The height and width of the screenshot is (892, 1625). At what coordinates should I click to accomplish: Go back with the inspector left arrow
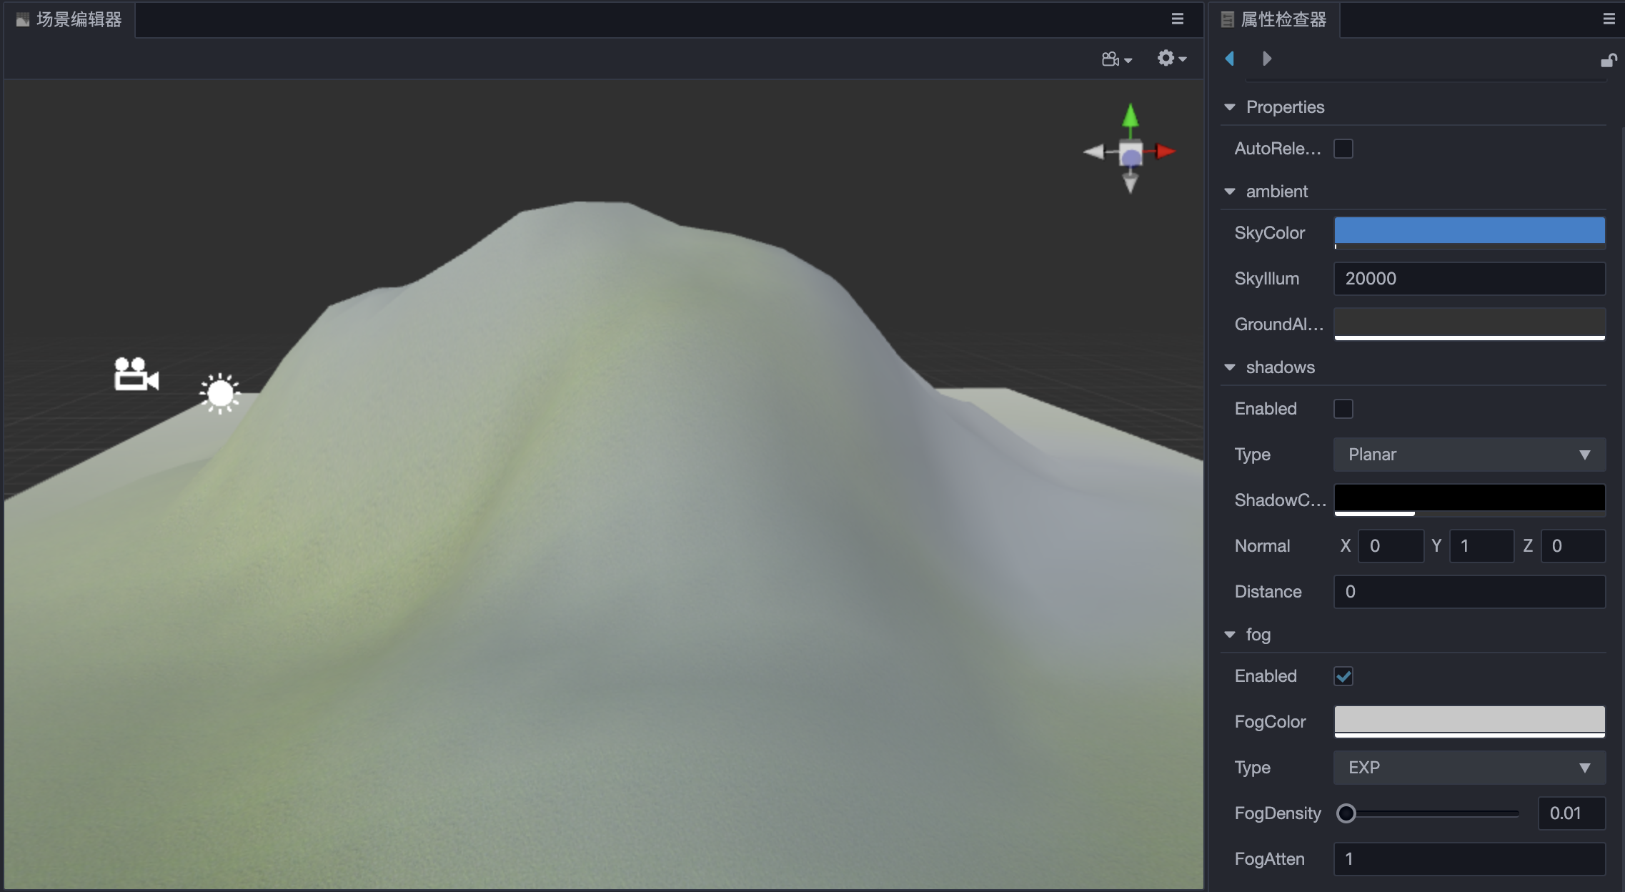tap(1230, 59)
